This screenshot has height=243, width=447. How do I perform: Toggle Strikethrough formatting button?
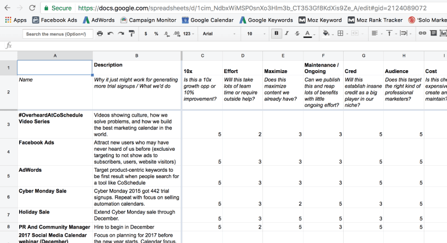(297, 34)
